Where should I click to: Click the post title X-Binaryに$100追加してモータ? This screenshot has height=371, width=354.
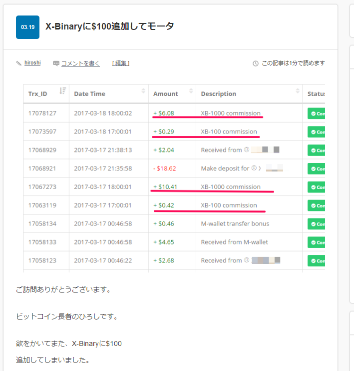(x=110, y=26)
